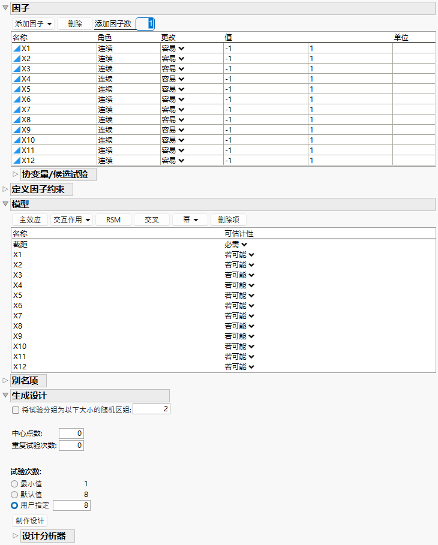Image resolution: width=438 pixels, height=545 pixels.
Task: Click the continuous icon next to X6
Action: (17, 100)
